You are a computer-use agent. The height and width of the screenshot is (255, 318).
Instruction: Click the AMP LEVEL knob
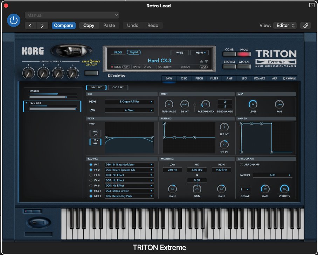click(253, 104)
